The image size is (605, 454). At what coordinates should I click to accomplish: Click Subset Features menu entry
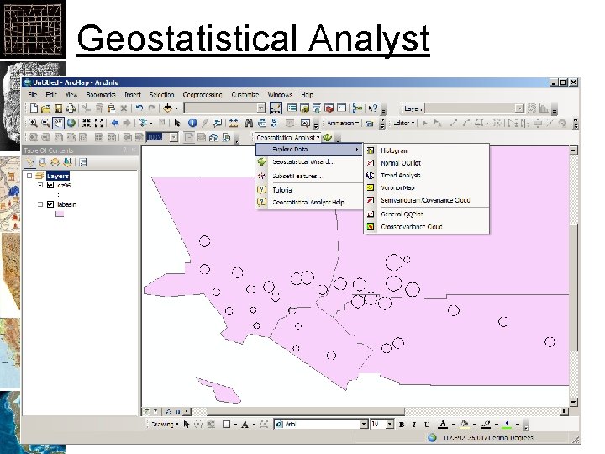(308, 176)
